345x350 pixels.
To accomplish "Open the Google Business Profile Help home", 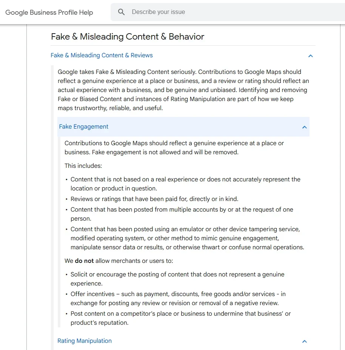I will [x=49, y=12].
